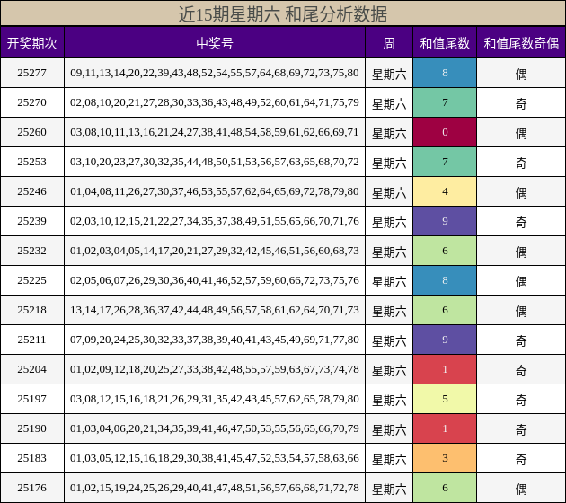Click the 奇 cell in row 25211
566x503 pixels.
pos(521,340)
